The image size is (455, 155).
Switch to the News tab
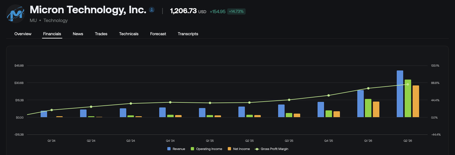[78, 34]
